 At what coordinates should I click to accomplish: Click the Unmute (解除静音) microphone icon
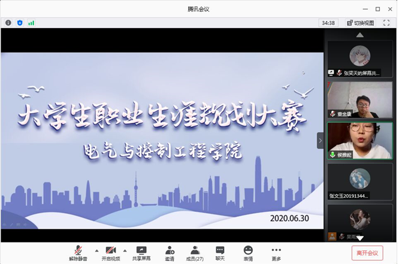coord(77,250)
